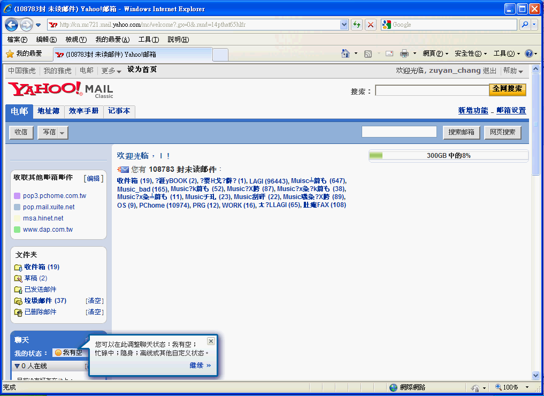544x396 pixels.
Task: Click the 全网搜索 search input field
Action: tap(432, 90)
